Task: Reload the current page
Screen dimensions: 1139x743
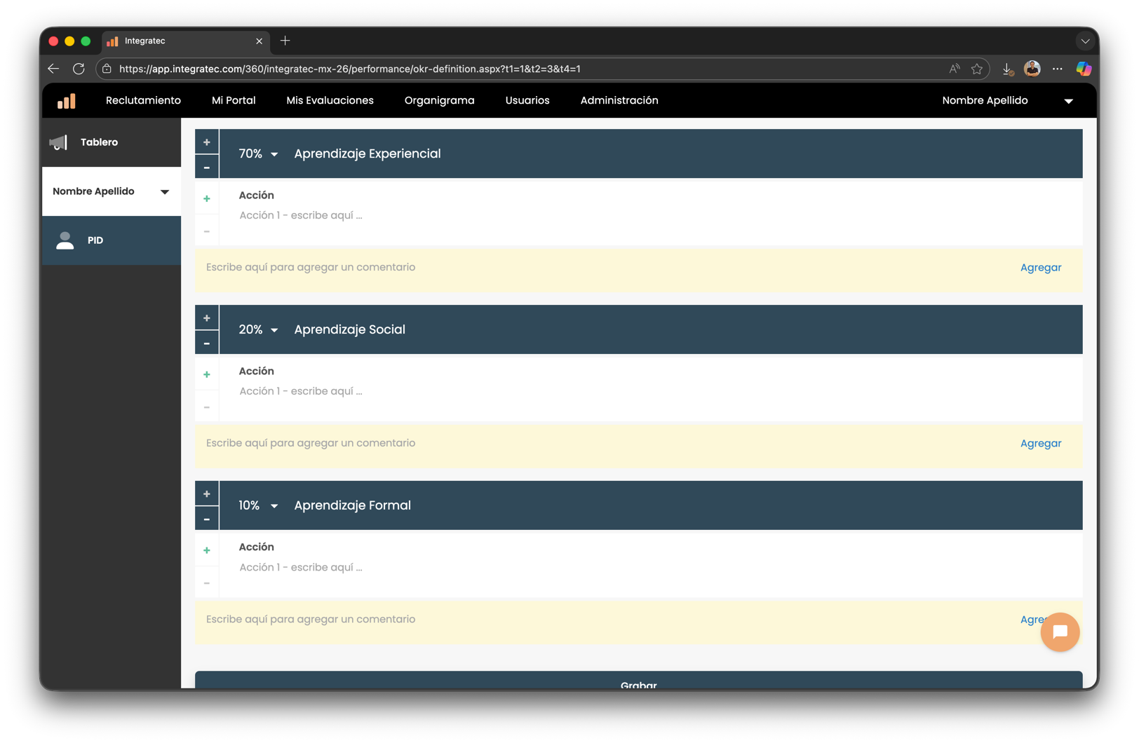Action: 79,69
